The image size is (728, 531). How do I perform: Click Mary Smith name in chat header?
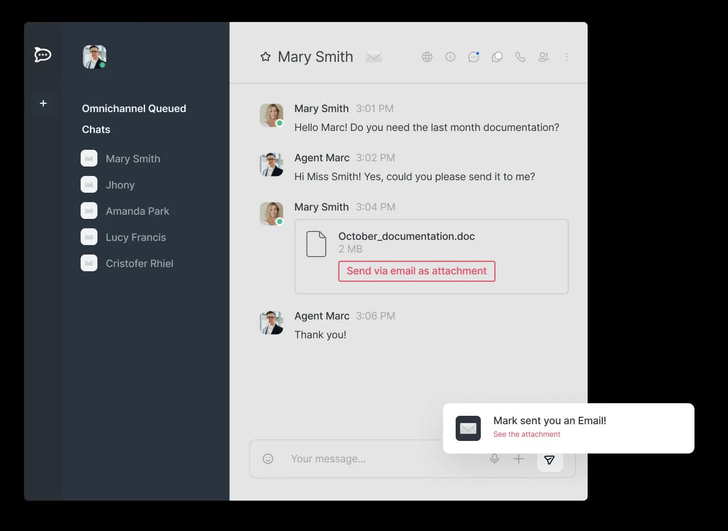tap(315, 57)
